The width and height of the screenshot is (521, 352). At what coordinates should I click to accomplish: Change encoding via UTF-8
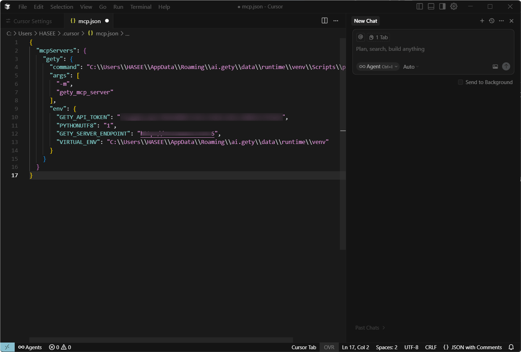click(x=411, y=347)
